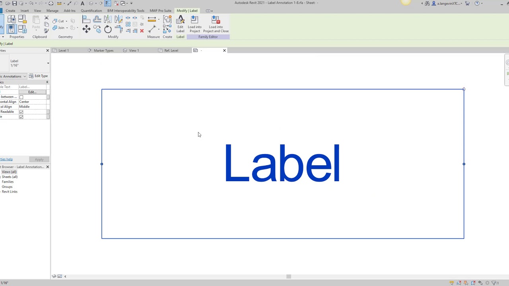Image resolution: width=509 pixels, height=286 pixels.
Task: Expand the Join geometry dropdown
Action: 67,28
